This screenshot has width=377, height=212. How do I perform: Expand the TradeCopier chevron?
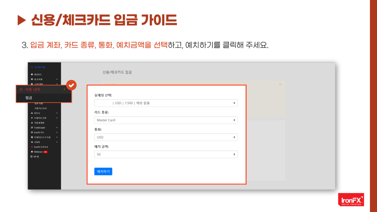[x=57, y=128]
